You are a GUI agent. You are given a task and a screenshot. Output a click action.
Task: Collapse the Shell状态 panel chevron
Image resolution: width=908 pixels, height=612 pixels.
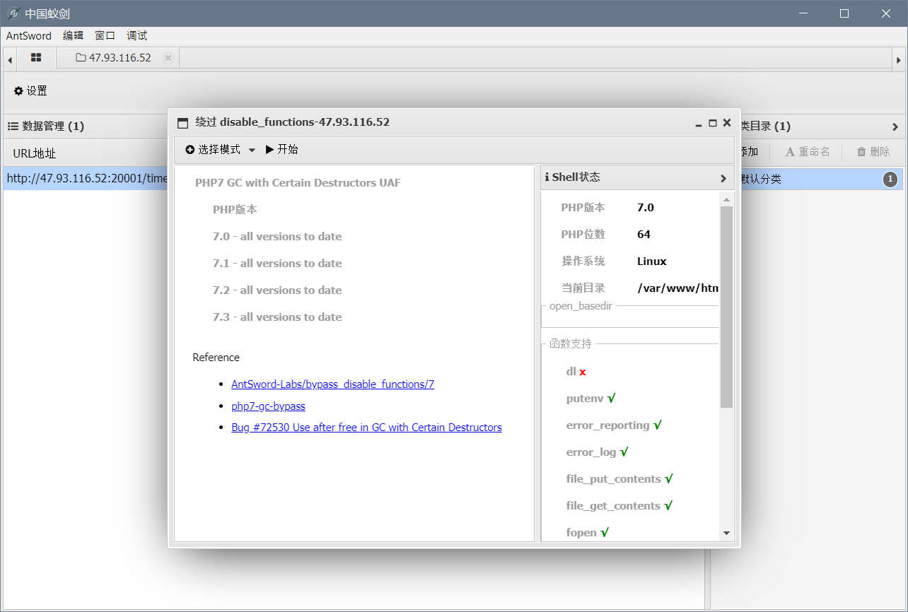click(x=723, y=178)
